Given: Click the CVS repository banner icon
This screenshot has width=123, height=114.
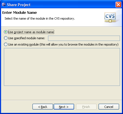Looking at the screenshot, I should (110, 17).
